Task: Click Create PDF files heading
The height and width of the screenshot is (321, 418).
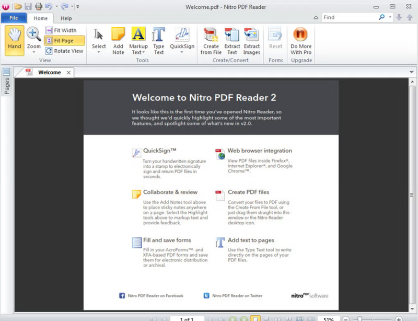Action: point(249,192)
